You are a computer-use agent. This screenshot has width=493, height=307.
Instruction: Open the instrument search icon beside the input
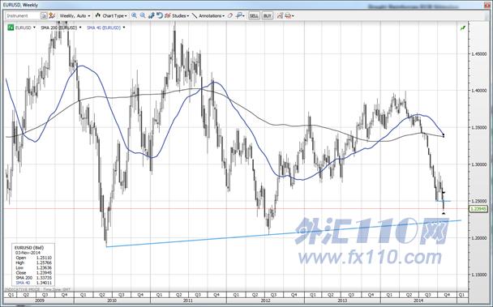click(44, 15)
